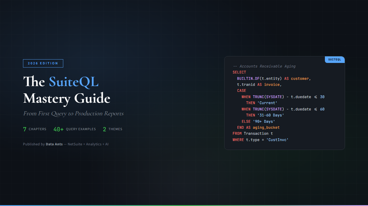Click the '2 THEMES' stat
This screenshot has width=368, height=206.
pos(113,129)
